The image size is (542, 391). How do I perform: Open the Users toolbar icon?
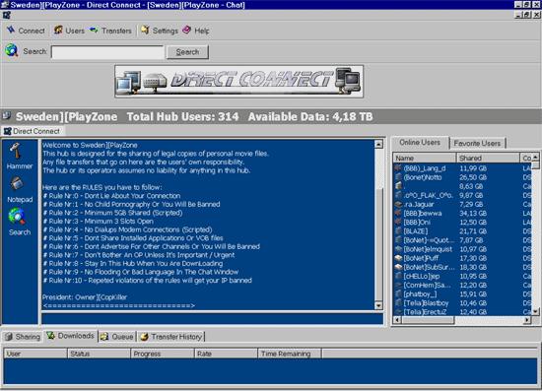58,31
